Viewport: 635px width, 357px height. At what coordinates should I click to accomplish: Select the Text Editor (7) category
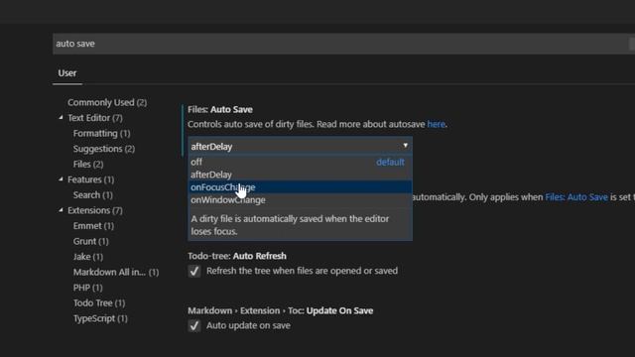95,118
